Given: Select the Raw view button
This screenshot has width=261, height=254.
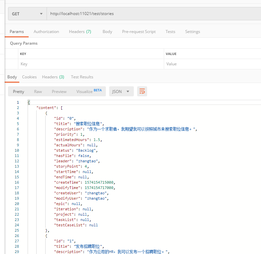Looking at the screenshot, I should click(38, 91).
